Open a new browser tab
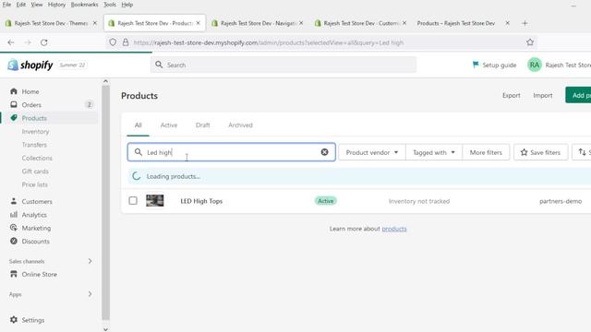 click(x=525, y=23)
